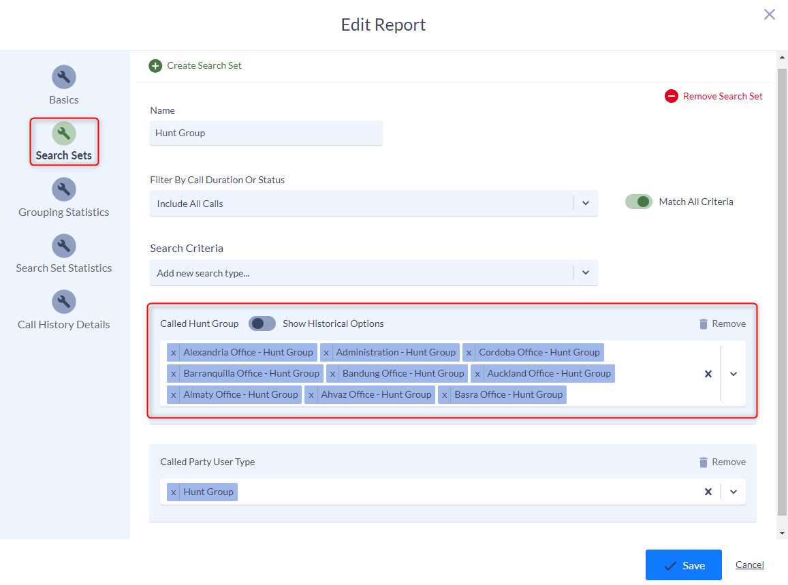Click the red Remove Search Set minus icon
Screen dimensions: 788x585
(671, 96)
